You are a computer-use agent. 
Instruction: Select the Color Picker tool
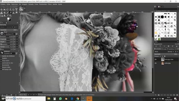point(8,16)
